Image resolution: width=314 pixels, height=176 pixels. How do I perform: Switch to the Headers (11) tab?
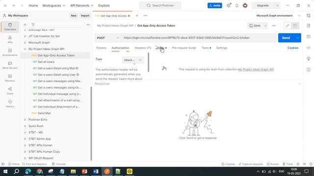[x=143, y=48]
